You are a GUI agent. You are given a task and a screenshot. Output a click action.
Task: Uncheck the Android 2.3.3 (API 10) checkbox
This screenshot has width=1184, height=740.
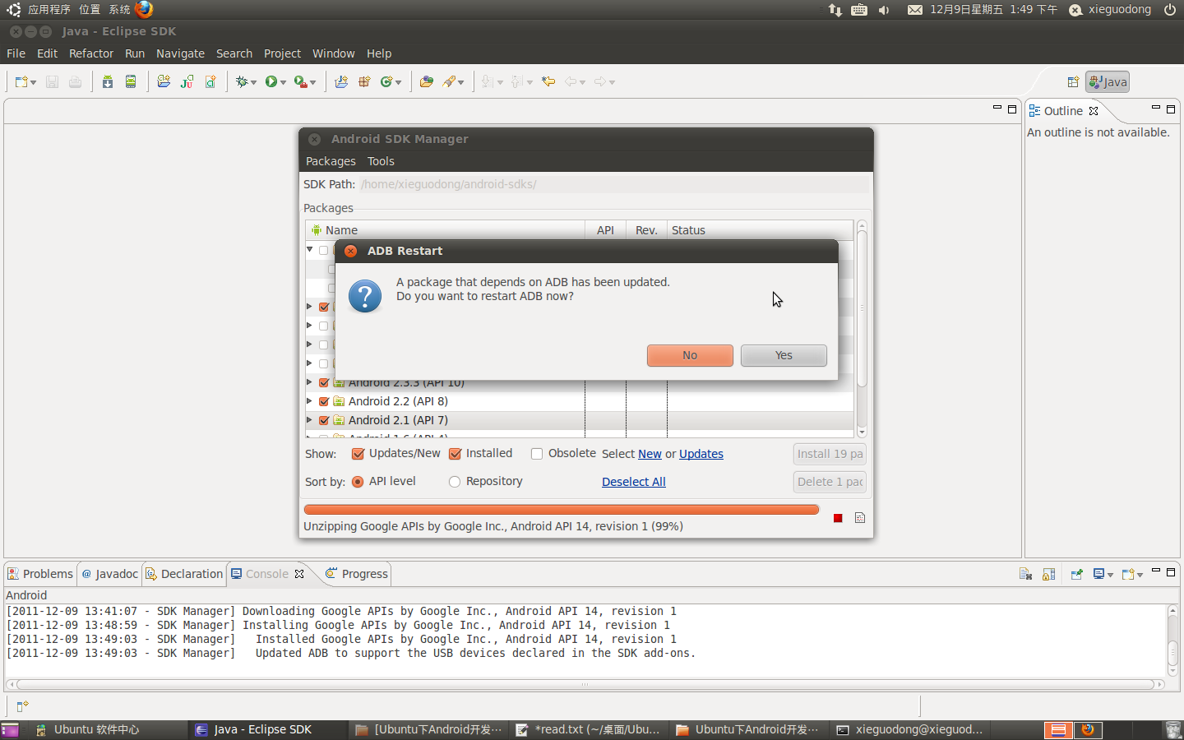324,383
